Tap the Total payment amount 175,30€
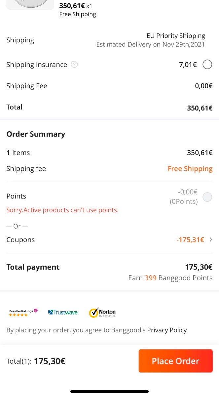The height and width of the screenshot is (397, 219). (x=199, y=267)
